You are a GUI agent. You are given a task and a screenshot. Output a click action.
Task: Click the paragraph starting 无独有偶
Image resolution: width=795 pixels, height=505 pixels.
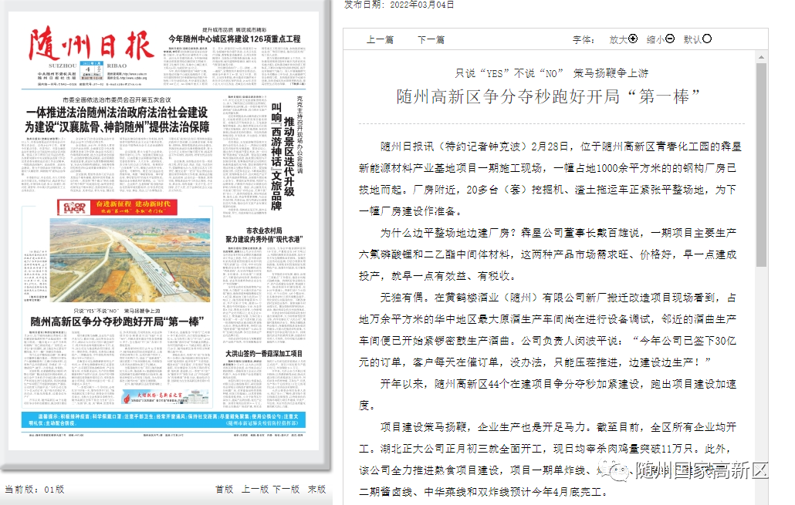point(547,330)
